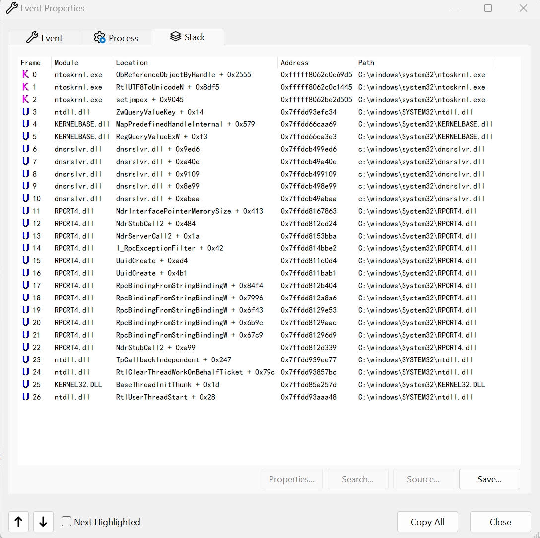Sort by the Module column header

(x=67, y=63)
